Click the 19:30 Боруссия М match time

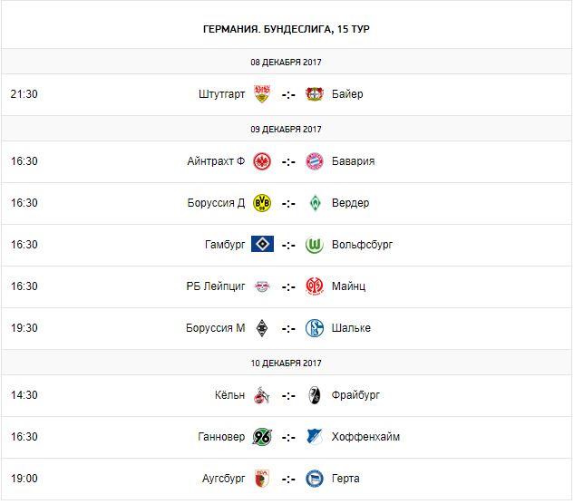(x=24, y=328)
